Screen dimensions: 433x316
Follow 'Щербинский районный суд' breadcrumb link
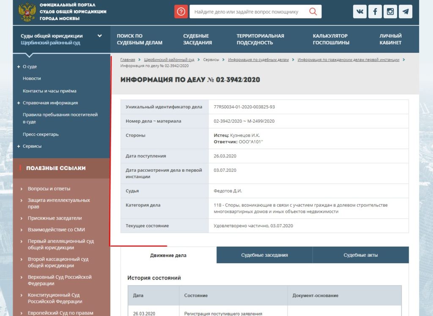[169, 60]
